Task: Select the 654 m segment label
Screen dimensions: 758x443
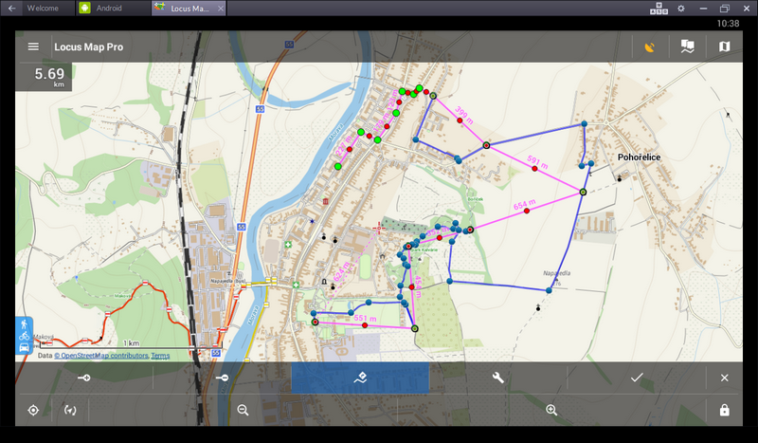Action: click(x=525, y=205)
